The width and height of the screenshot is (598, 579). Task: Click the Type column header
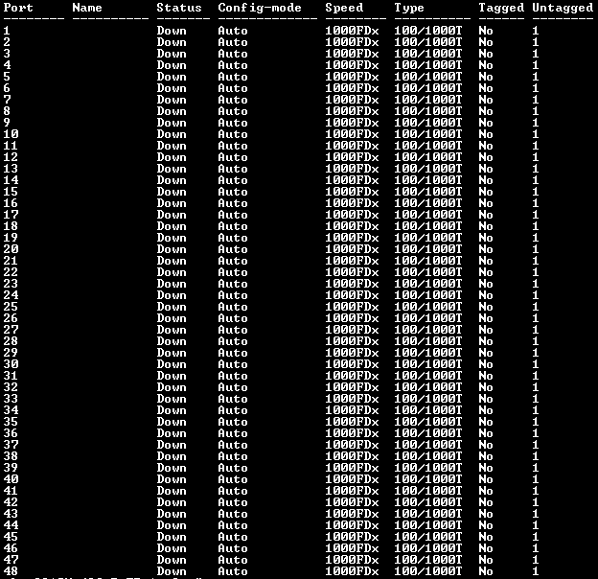409,8
